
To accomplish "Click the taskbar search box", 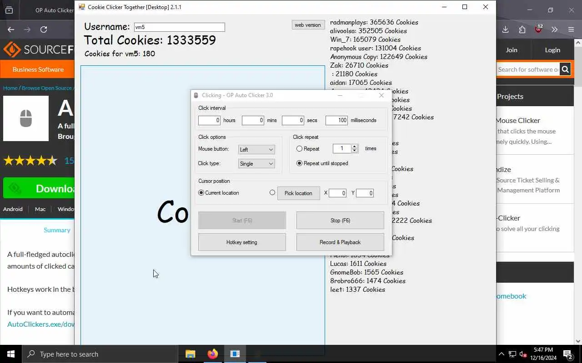I will click(x=100, y=354).
